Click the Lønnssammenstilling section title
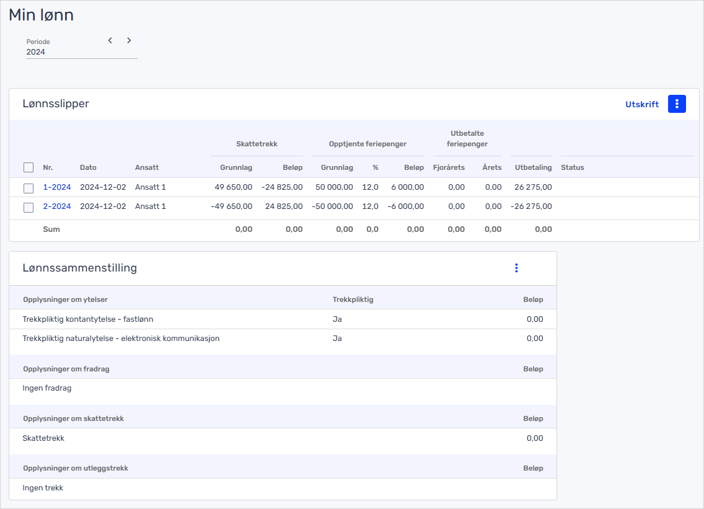The height and width of the screenshot is (509, 704). [80, 268]
